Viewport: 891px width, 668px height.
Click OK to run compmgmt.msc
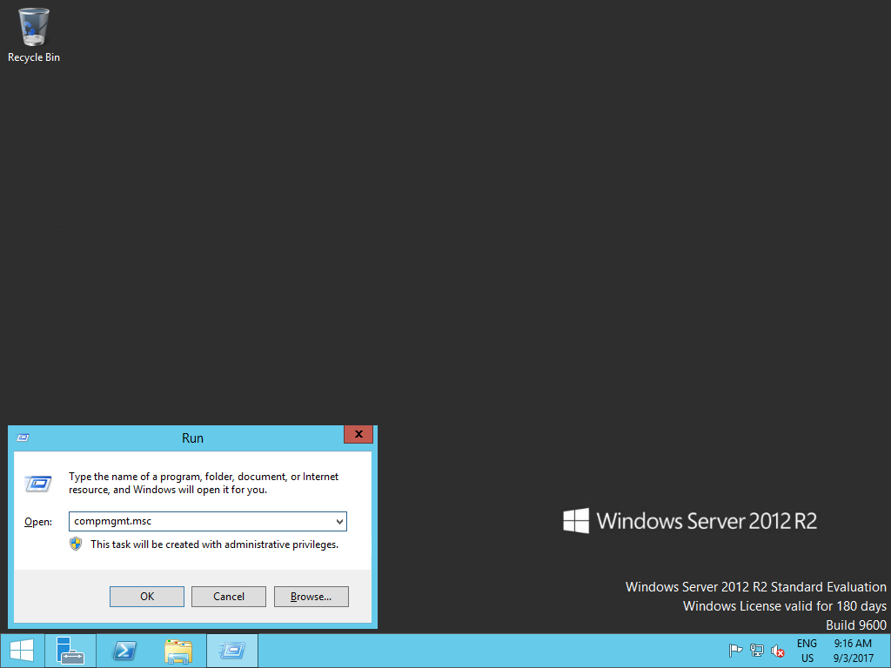pos(146,596)
